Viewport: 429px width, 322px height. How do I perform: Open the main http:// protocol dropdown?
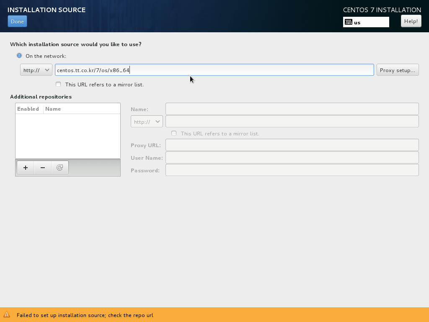pos(36,70)
